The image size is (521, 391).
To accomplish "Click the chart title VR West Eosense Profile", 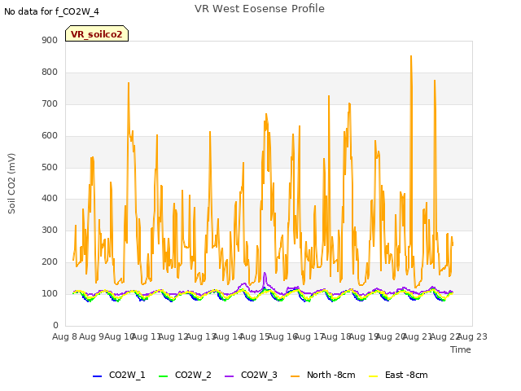I will click(x=260, y=9).
